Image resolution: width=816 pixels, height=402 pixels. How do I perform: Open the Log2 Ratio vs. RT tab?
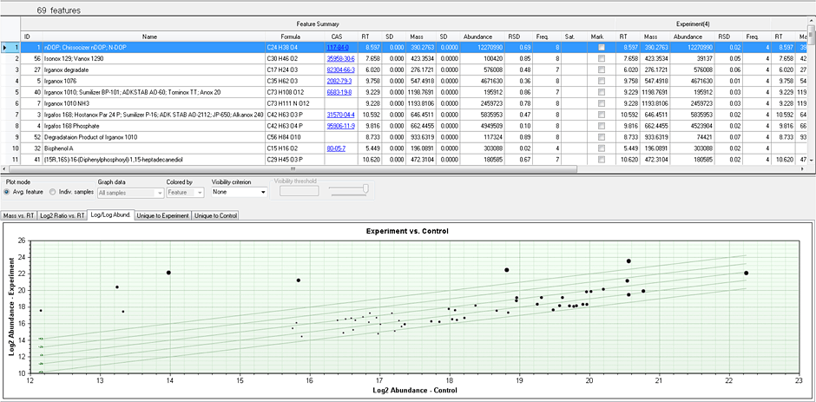64,214
